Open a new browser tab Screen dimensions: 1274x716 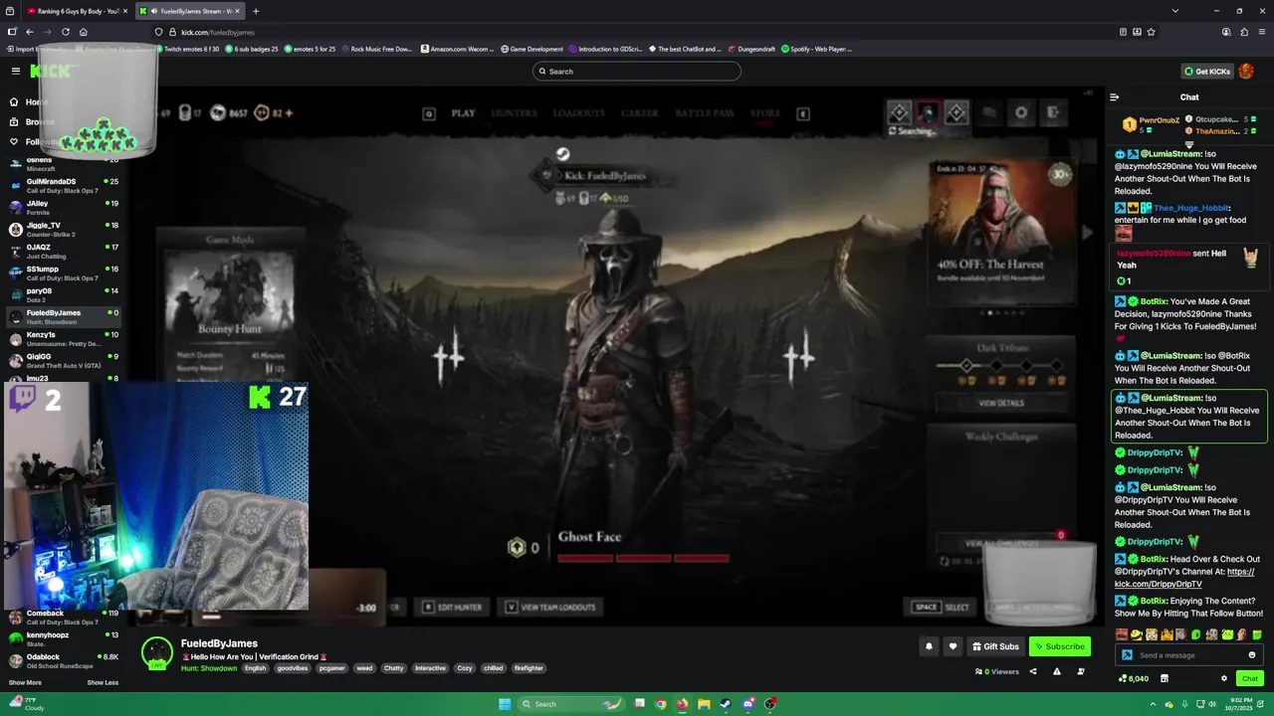click(x=256, y=11)
